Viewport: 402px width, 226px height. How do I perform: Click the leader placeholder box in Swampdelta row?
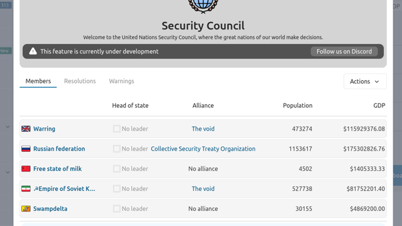tap(117, 208)
